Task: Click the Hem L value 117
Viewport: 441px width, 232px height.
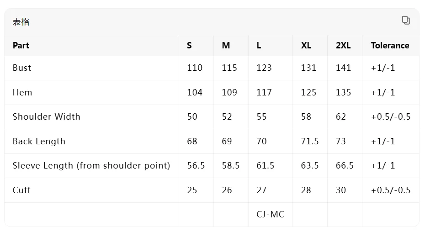Action: [264, 93]
